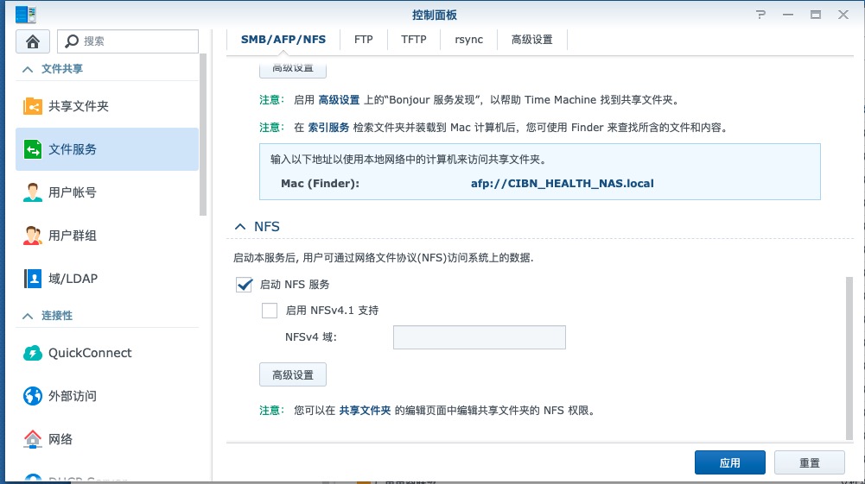865x484 pixels.
Task: Select the File Services (文件服务) icon
Action: click(x=33, y=149)
